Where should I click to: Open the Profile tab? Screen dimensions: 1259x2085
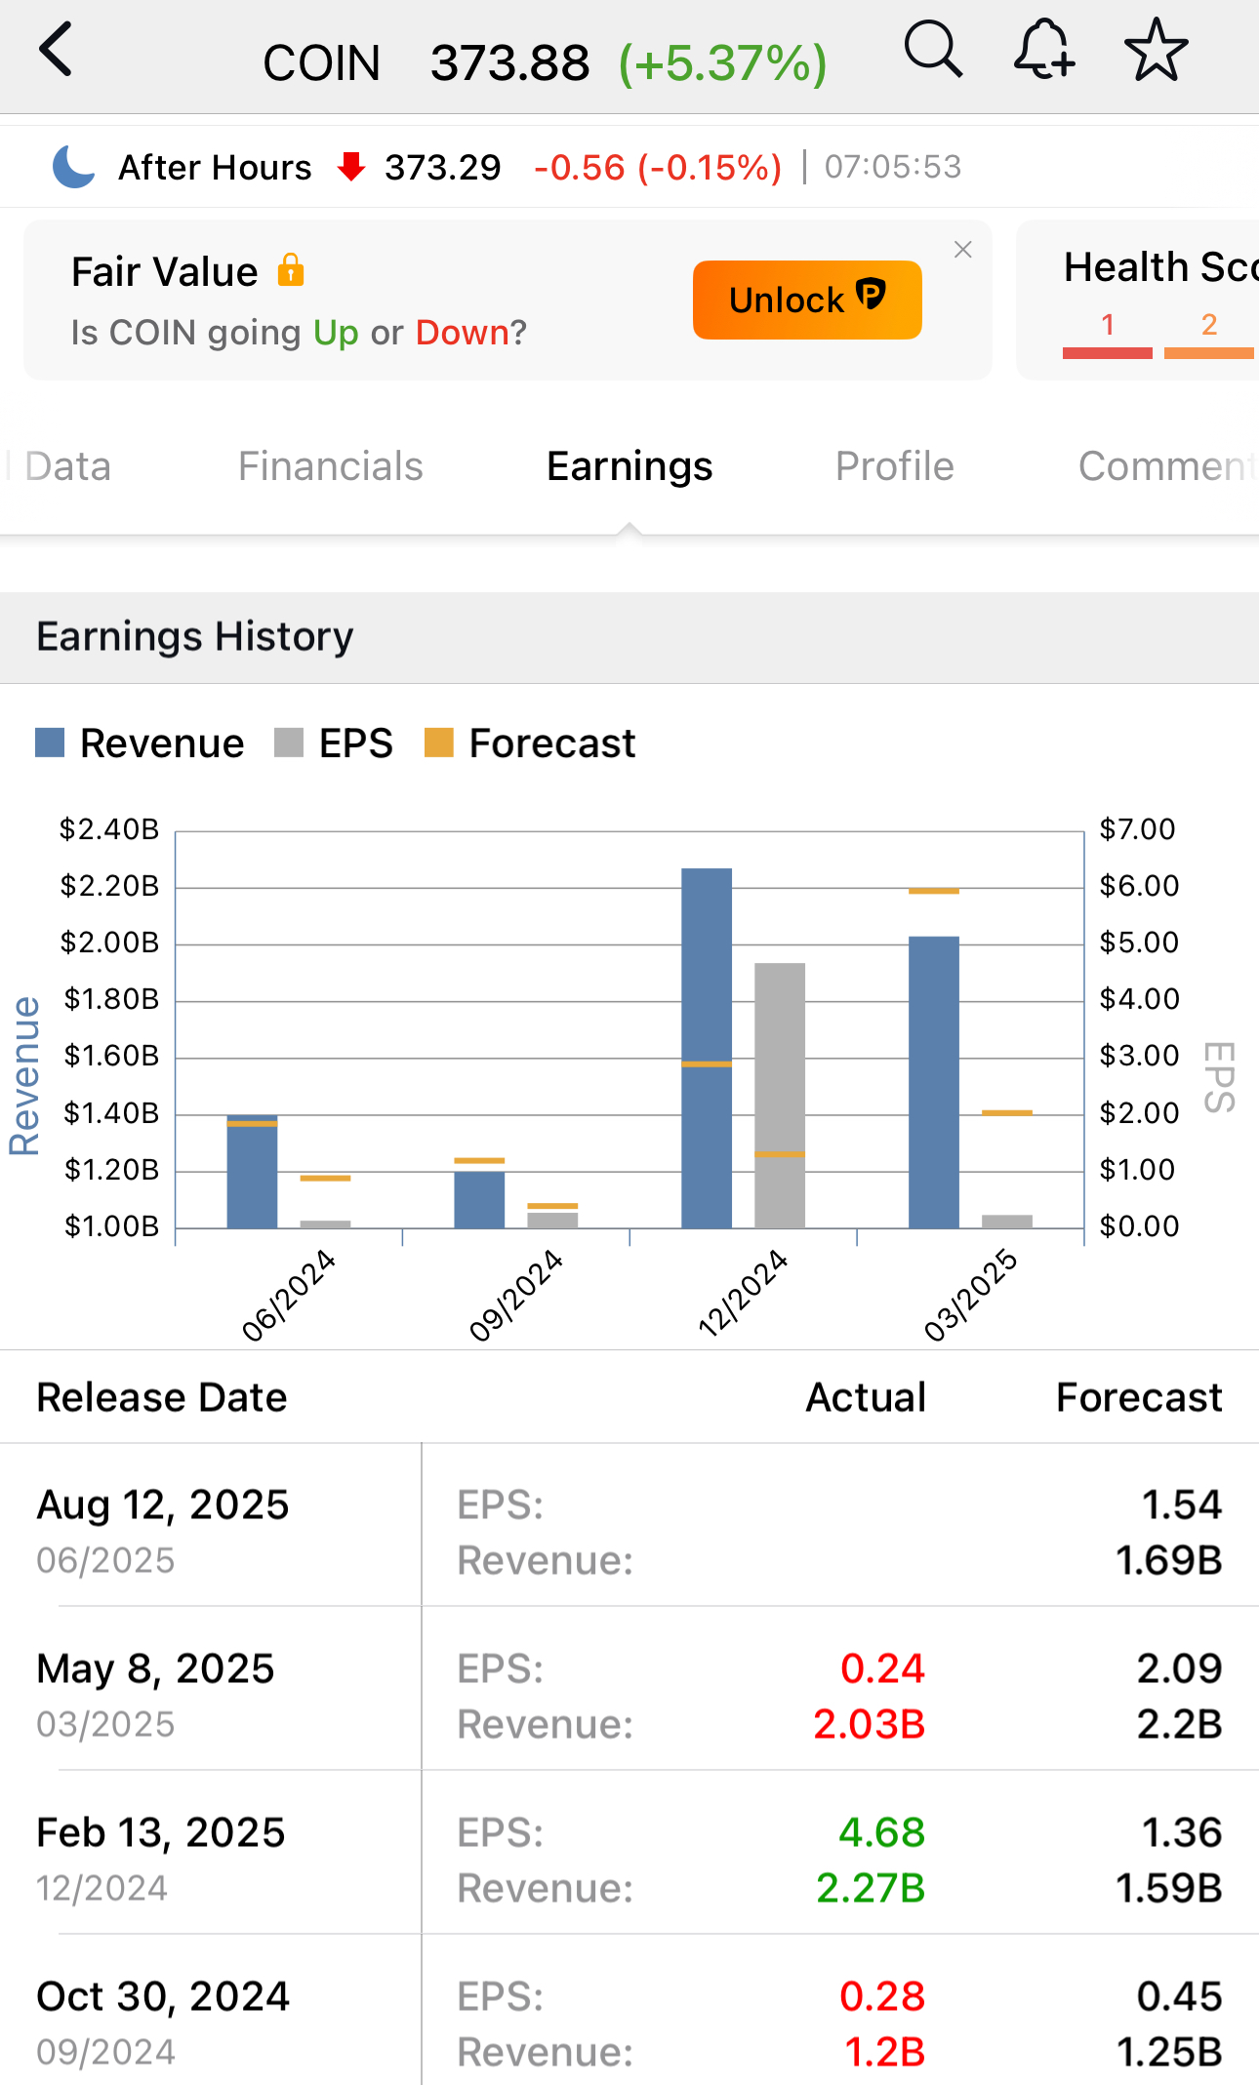895,466
